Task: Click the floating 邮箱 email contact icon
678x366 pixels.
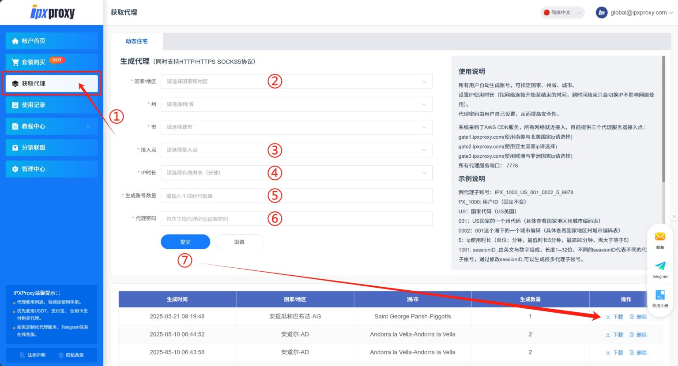Action: [659, 239]
